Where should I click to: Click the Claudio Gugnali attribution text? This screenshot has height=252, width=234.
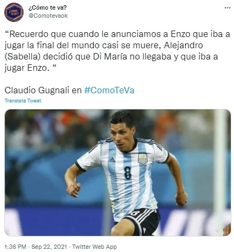pyautogui.click(x=37, y=90)
